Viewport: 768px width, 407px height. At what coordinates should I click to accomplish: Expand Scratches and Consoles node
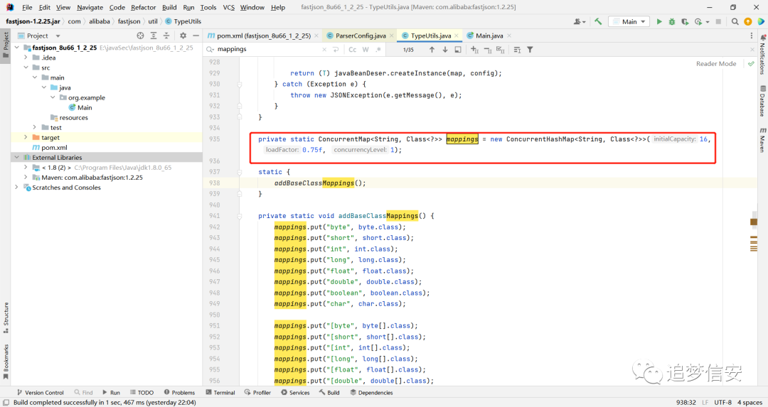click(x=16, y=188)
